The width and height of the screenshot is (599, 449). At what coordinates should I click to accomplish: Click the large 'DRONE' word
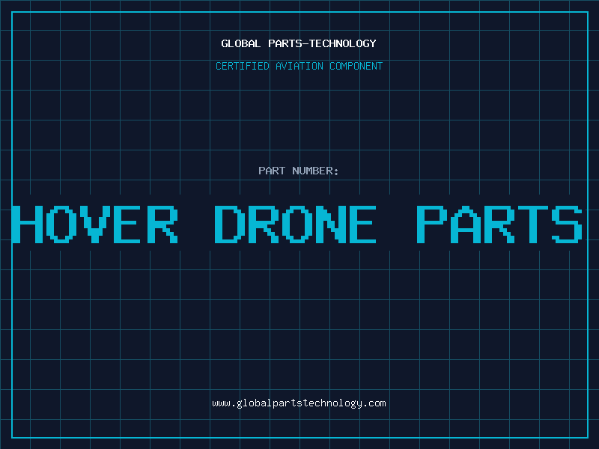pos(295,224)
